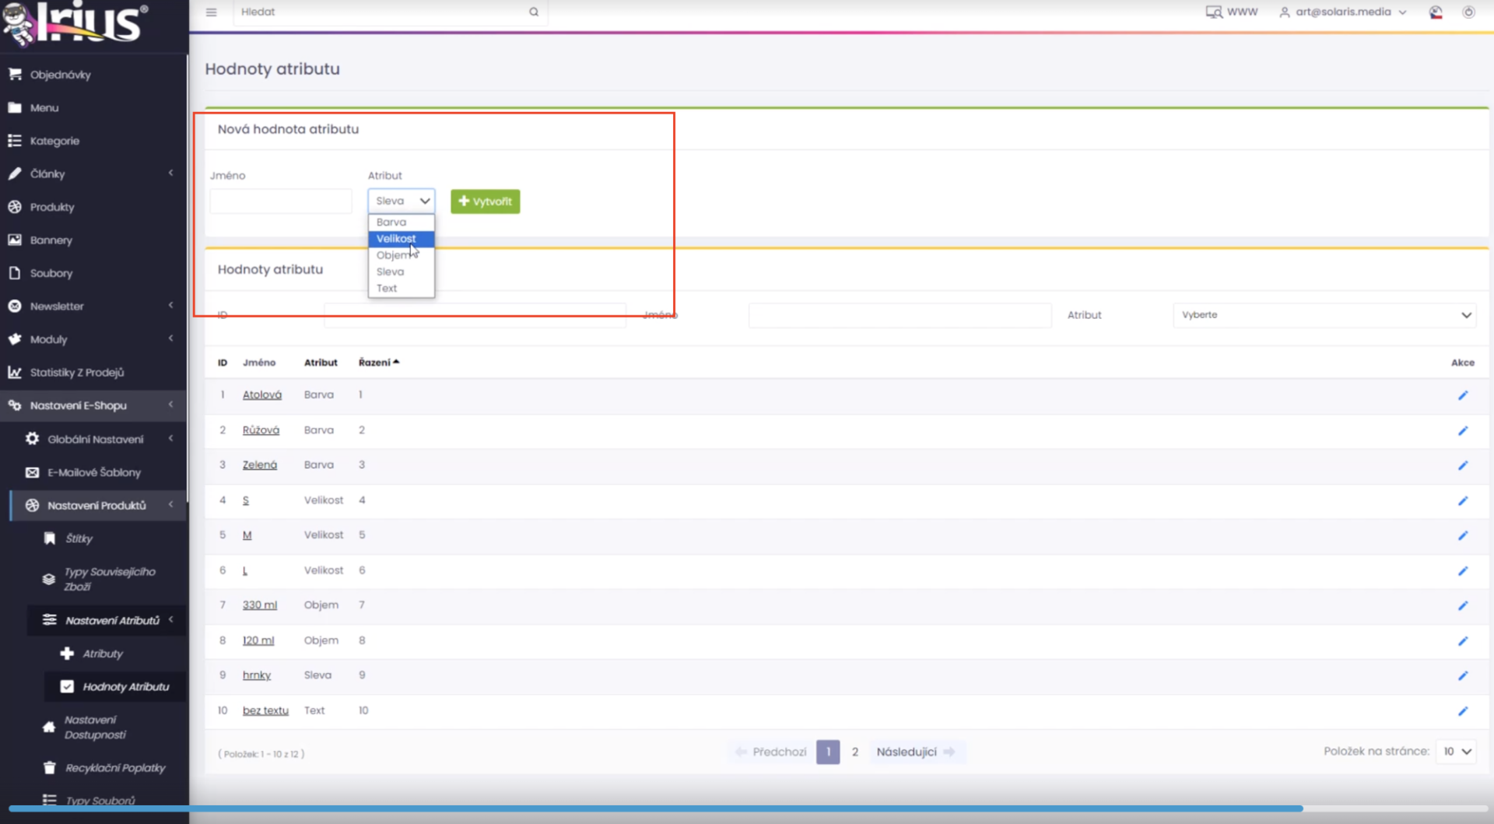This screenshot has height=824, width=1494.
Task: Select Barva in the dropdown list
Action: point(402,223)
